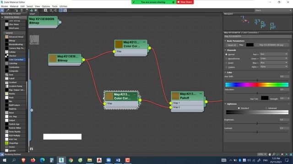The height and width of the screenshot is (164, 293).
Task: Click the Basic Parameters black color swatch
Action: [x=250, y=45]
